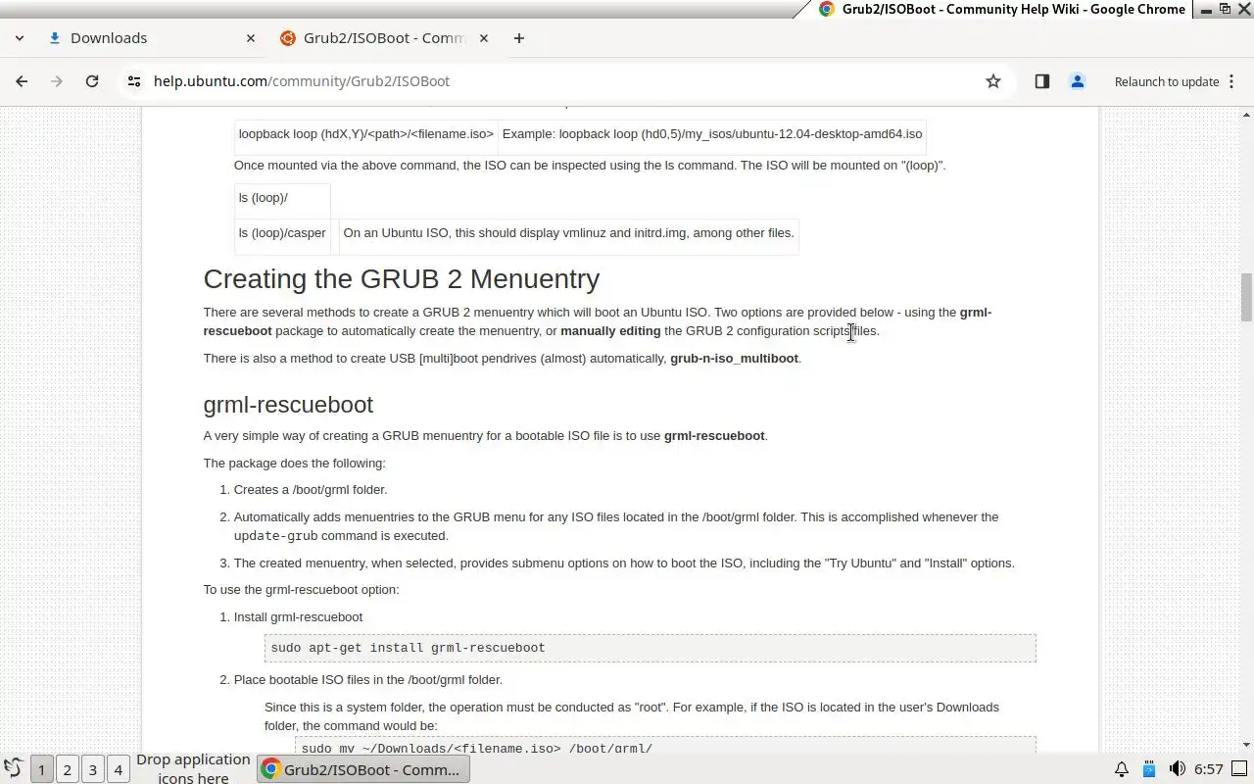Click the grub-n-iso_multiboot bold text
Screen dimensions: 1254x784
734,359
